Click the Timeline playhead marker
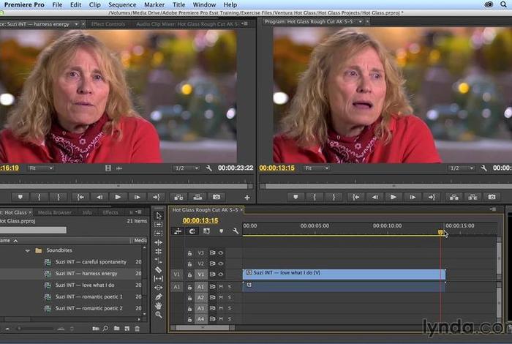 tap(440, 232)
